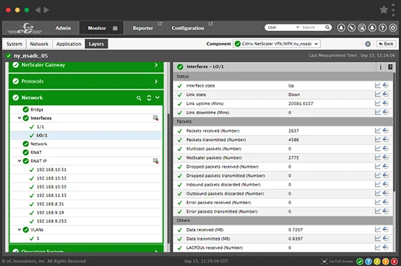The width and height of the screenshot is (401, 266).
Task: Select the Network tab under Monitor
Action: coord(39,44)
